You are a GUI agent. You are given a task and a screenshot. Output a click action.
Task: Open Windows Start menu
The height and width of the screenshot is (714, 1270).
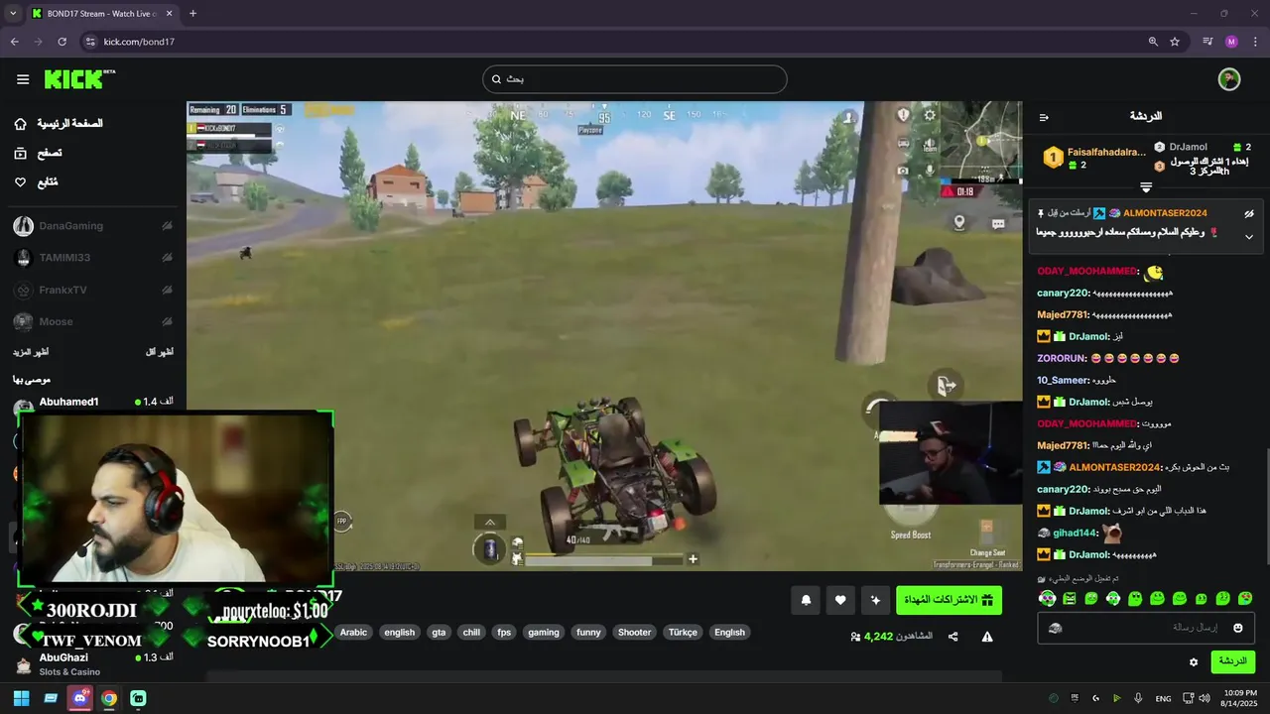pos(21,698)
